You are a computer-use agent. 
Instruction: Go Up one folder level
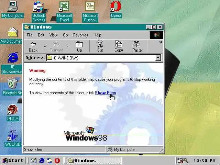pyautogui.click(x=79, y=47)
